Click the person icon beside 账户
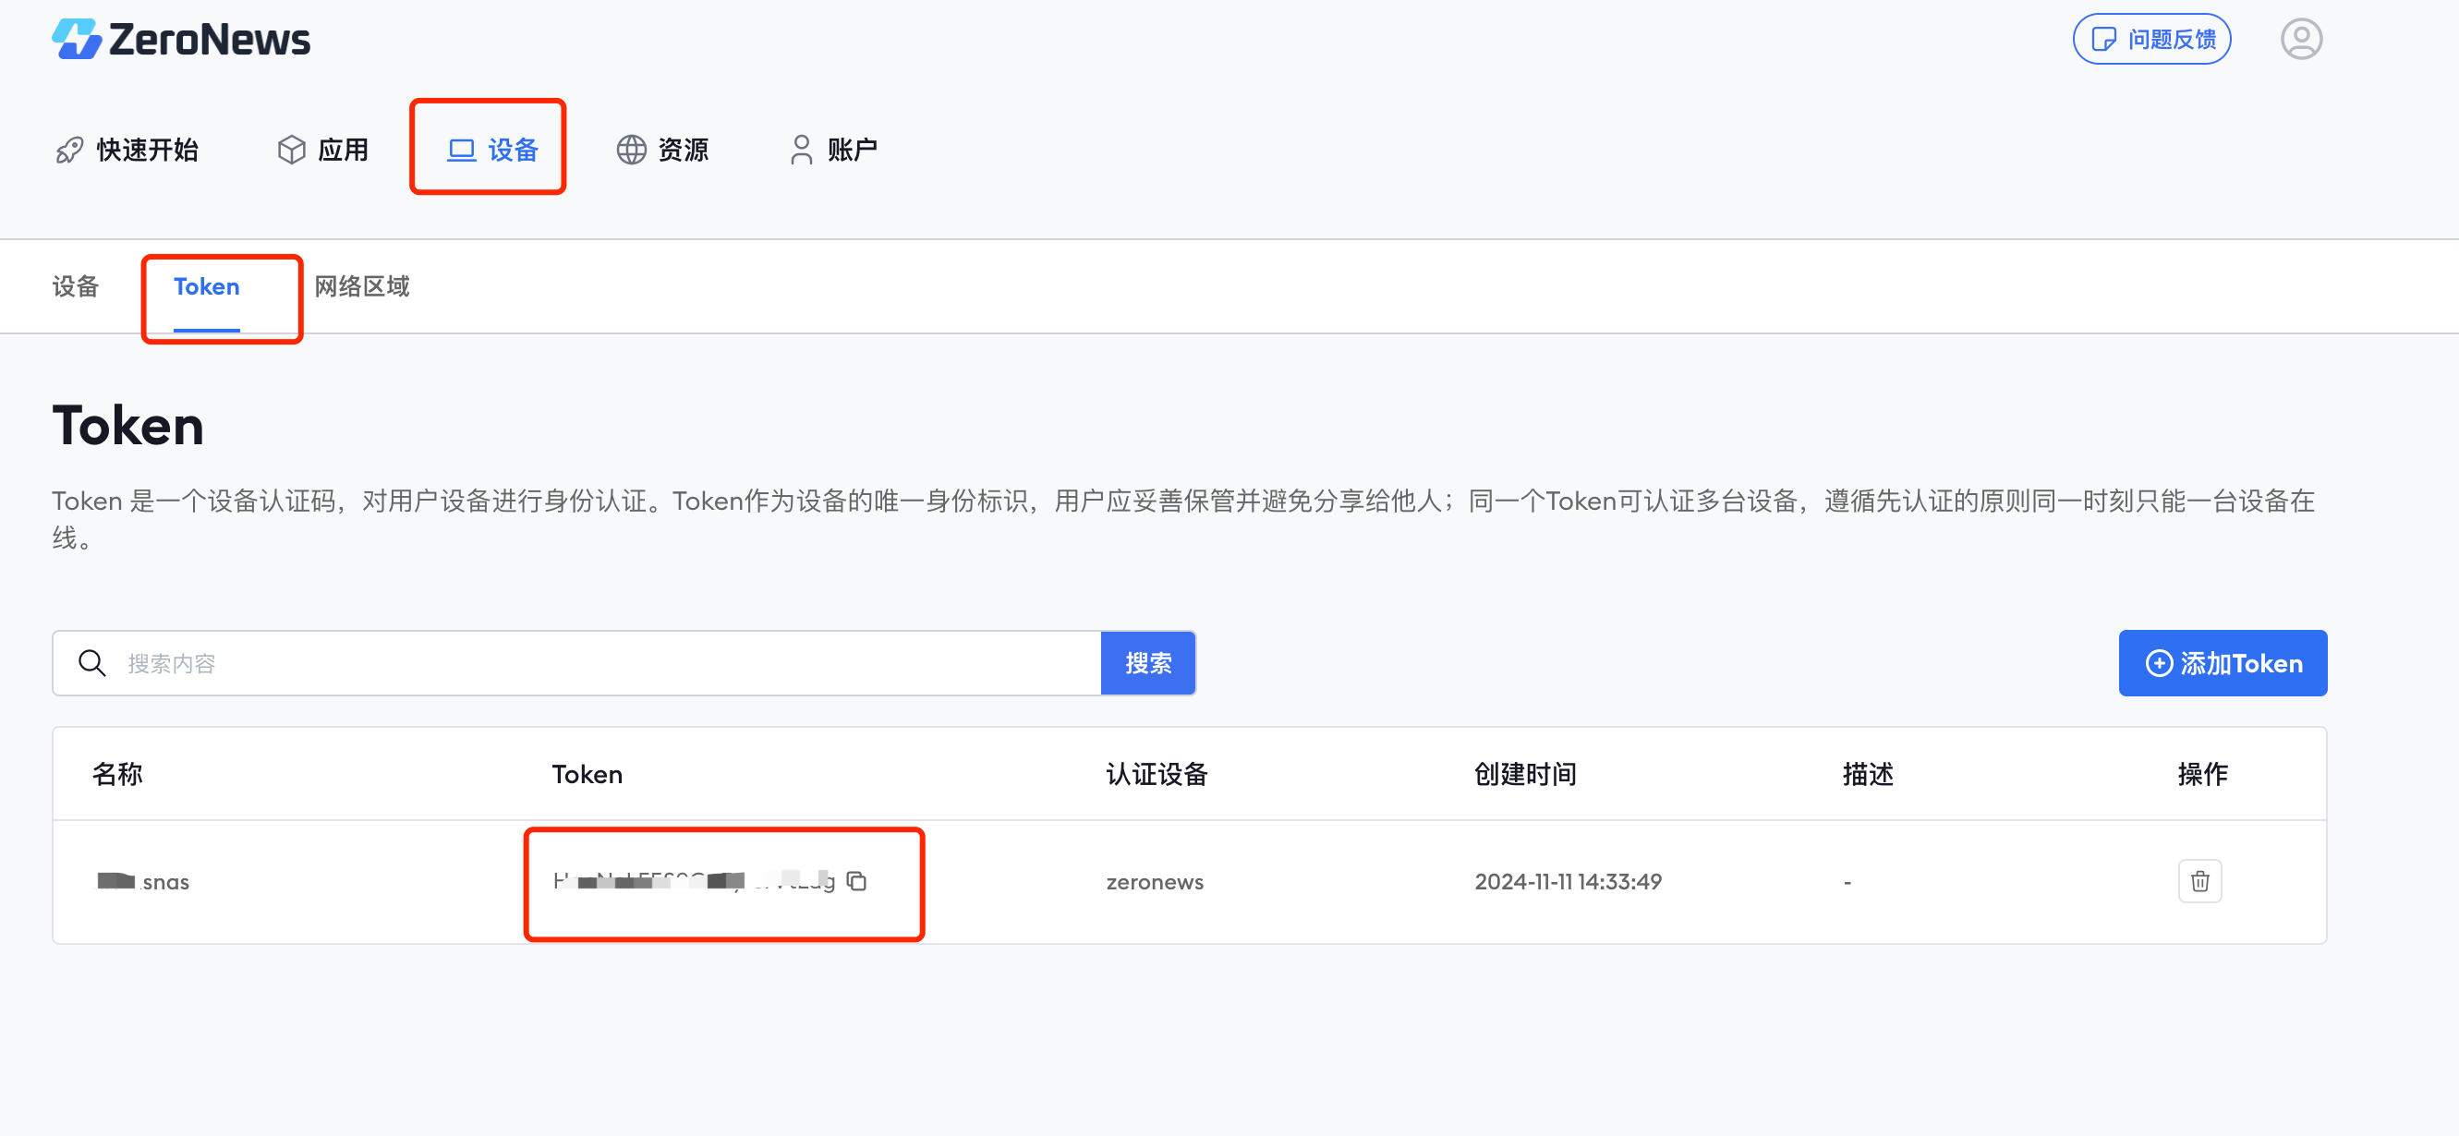This screenshot has height=1136, width=2459. click(x=801, y=150)
